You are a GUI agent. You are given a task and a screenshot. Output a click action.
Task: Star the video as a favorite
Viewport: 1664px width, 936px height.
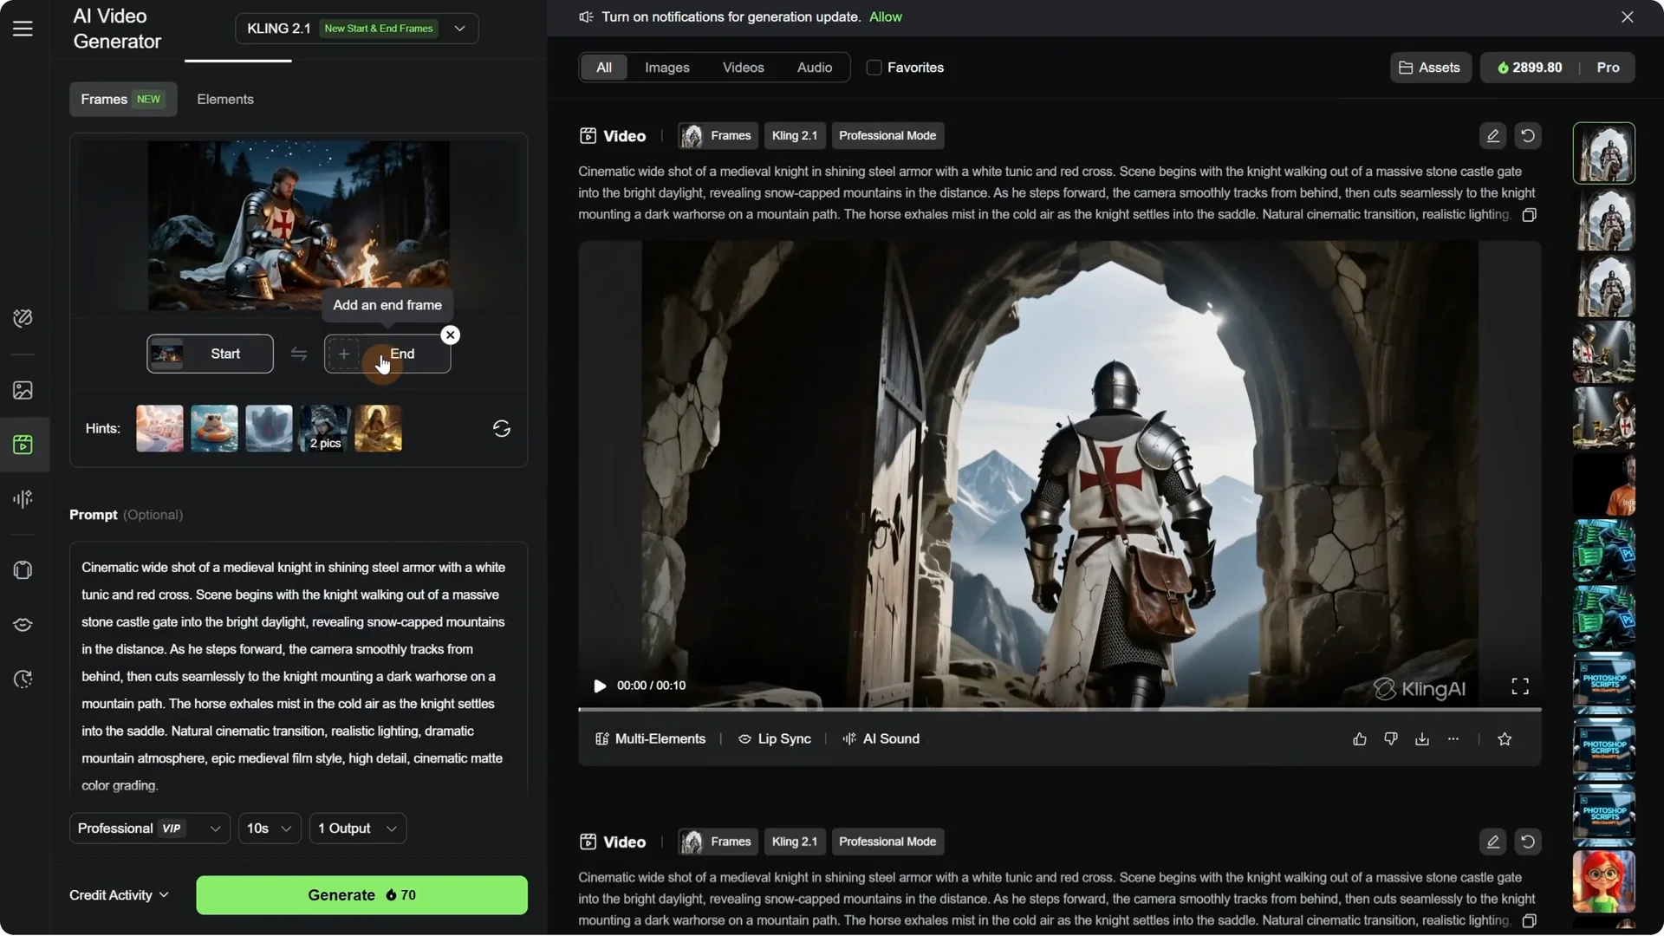(x=1505, y=738)
